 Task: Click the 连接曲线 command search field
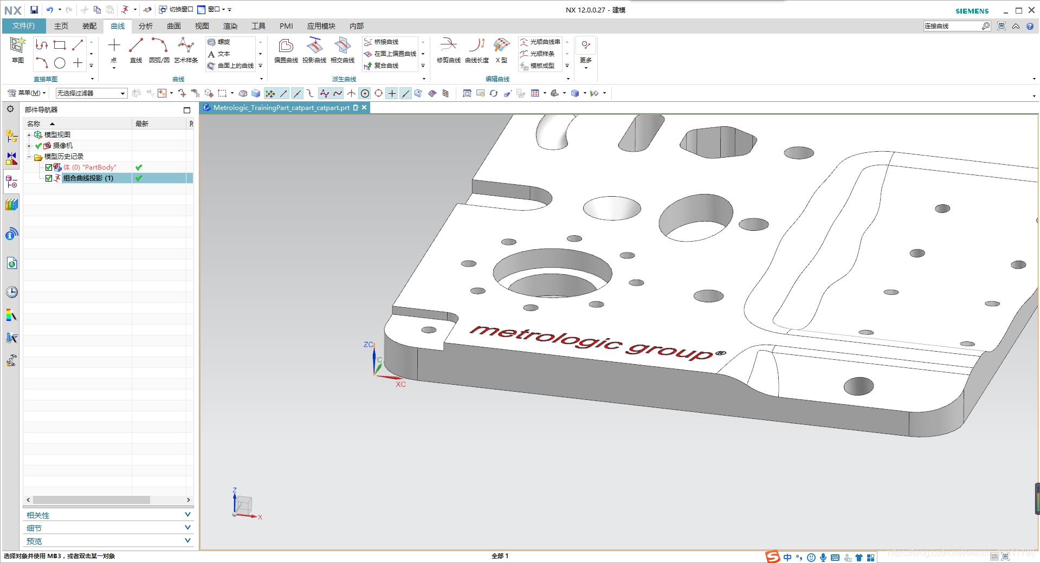point(952,26)
